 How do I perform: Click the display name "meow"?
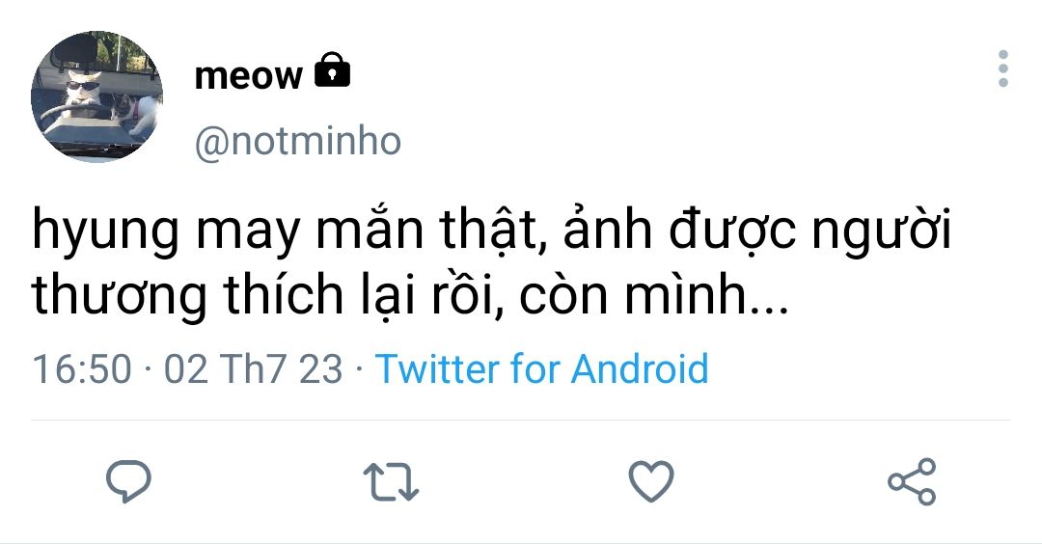(248, 75)
